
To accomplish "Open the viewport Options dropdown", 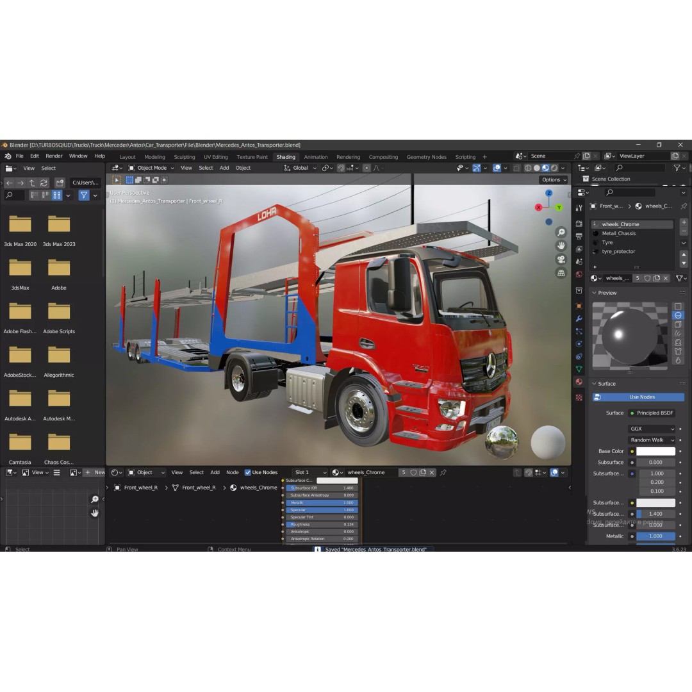I will tap(554, 180).
